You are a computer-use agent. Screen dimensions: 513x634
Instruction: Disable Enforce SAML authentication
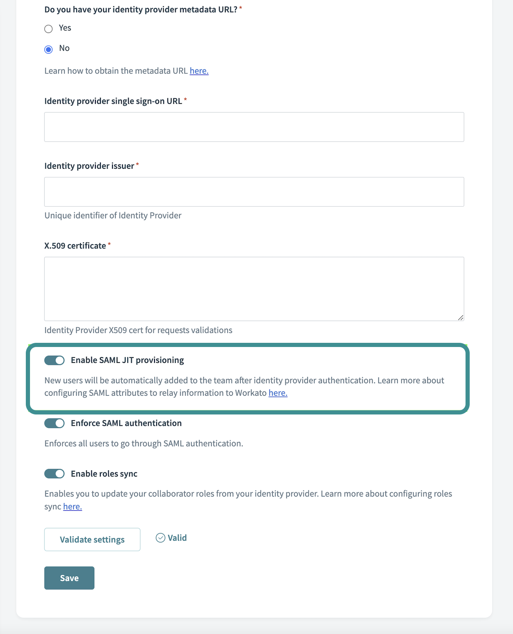pos(54,423)
